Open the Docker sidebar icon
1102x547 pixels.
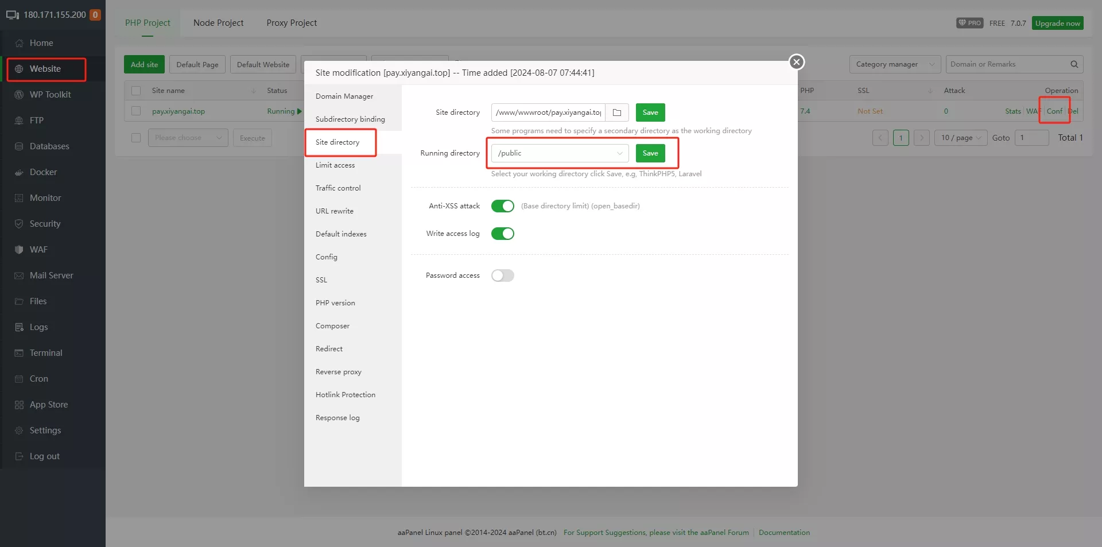coord(19,172)
